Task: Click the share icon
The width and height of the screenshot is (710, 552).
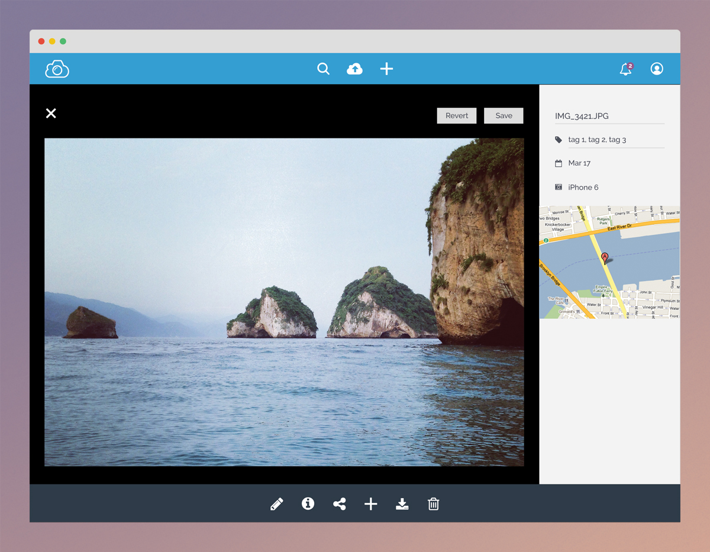Action: pos(339,504)
